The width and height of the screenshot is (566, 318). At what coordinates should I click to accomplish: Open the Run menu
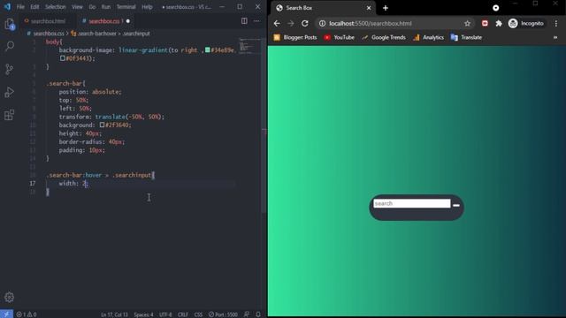106,7
